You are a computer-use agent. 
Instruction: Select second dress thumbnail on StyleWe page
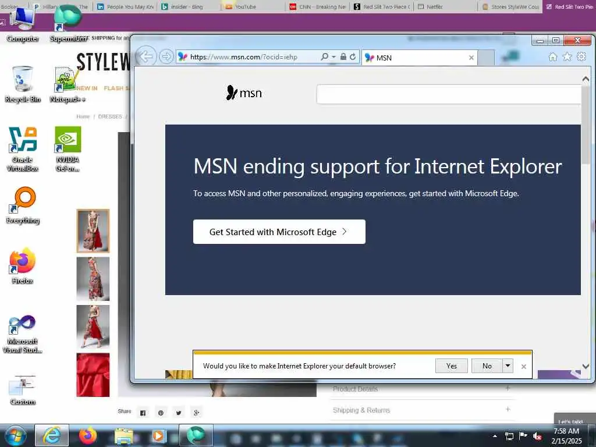pyautogui.click(x=93, y=279)
